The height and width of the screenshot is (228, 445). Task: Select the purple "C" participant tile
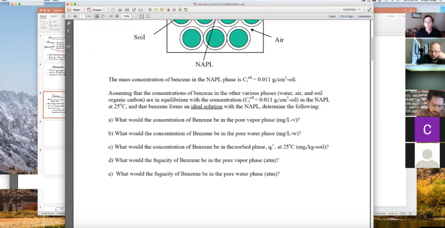[x=427, y=129]
